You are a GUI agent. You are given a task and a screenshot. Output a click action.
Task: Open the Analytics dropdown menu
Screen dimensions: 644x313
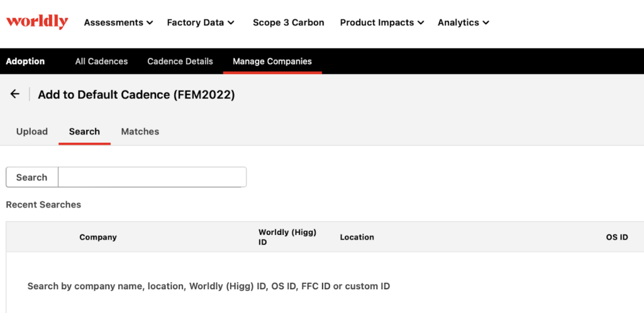[x=464, y=23]
